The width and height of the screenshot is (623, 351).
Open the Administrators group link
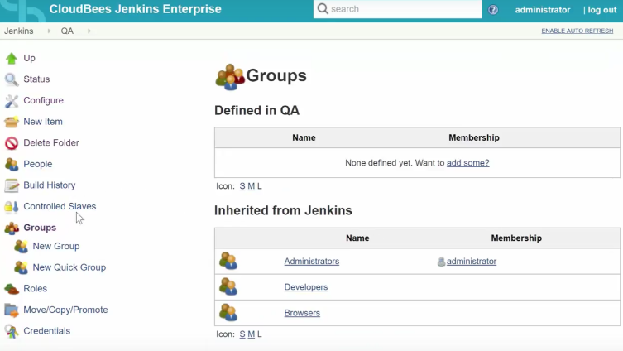[x=312, y=261]
